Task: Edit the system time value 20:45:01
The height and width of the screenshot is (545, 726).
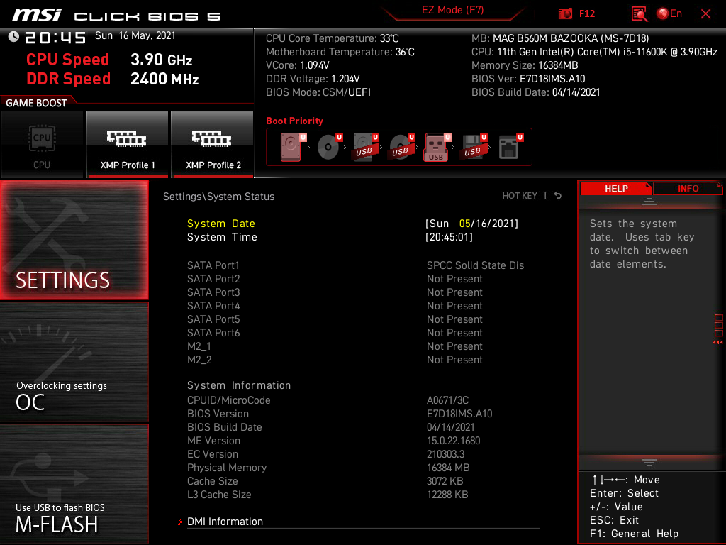Action: (x=449, y=237)
